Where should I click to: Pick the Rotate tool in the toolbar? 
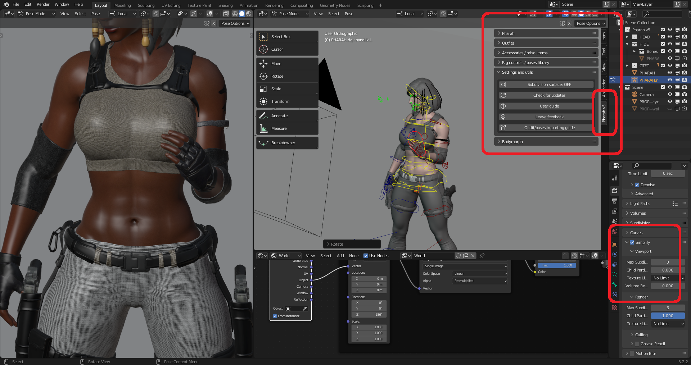click(x=287, y=76)
